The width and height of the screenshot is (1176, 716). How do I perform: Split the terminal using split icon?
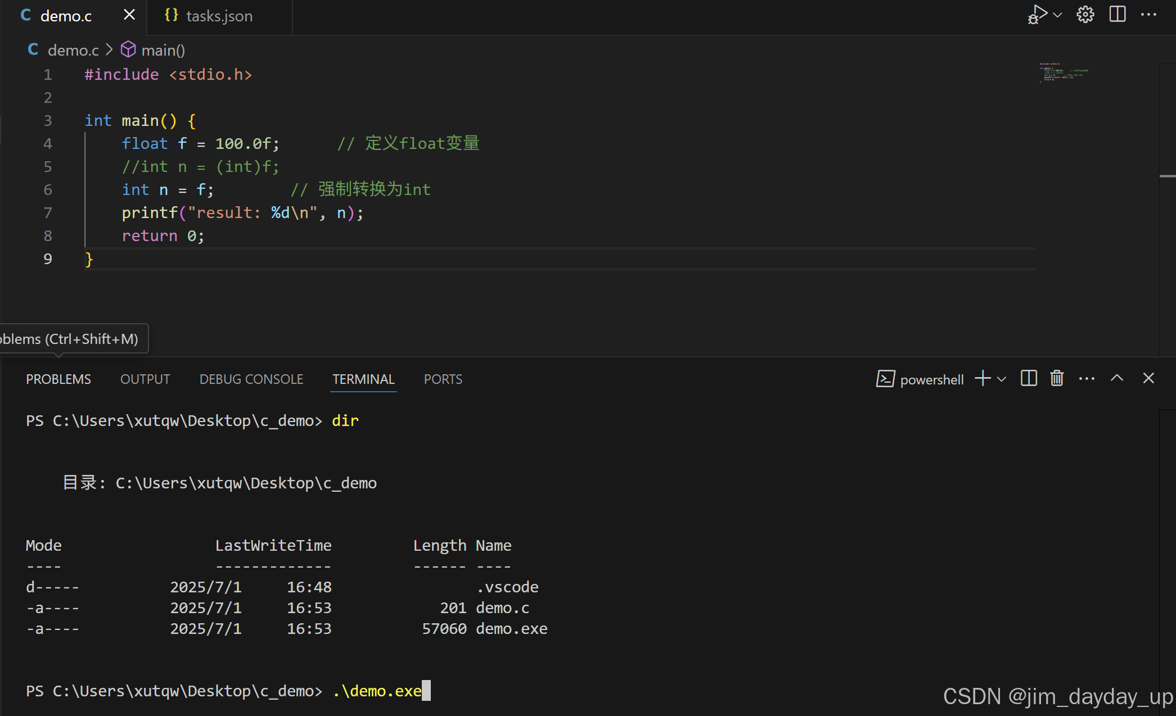coord(1029,379)
